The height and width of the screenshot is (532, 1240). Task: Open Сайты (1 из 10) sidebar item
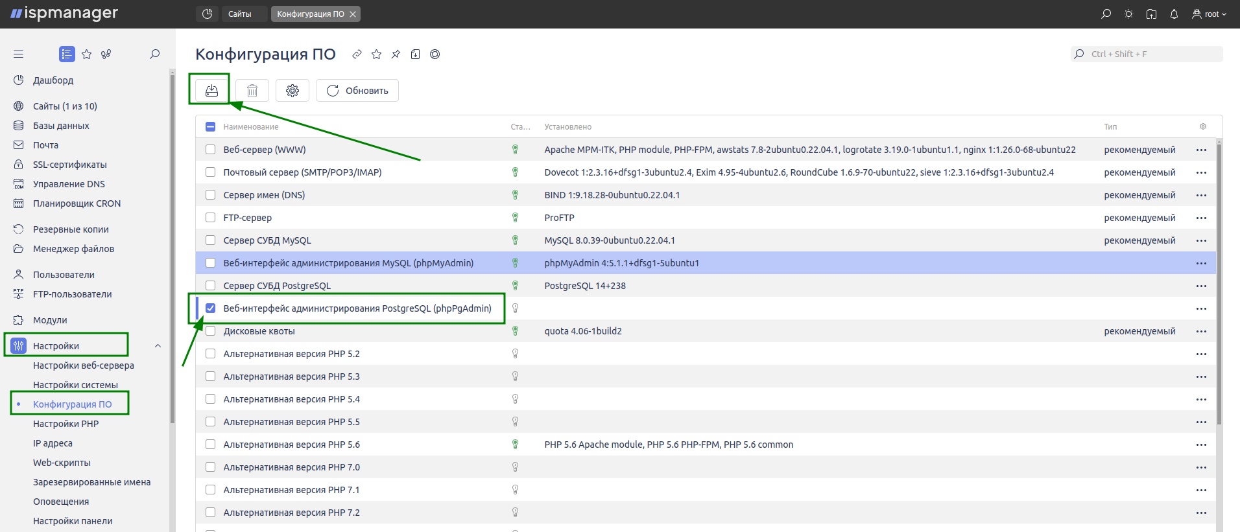[65, 106]
